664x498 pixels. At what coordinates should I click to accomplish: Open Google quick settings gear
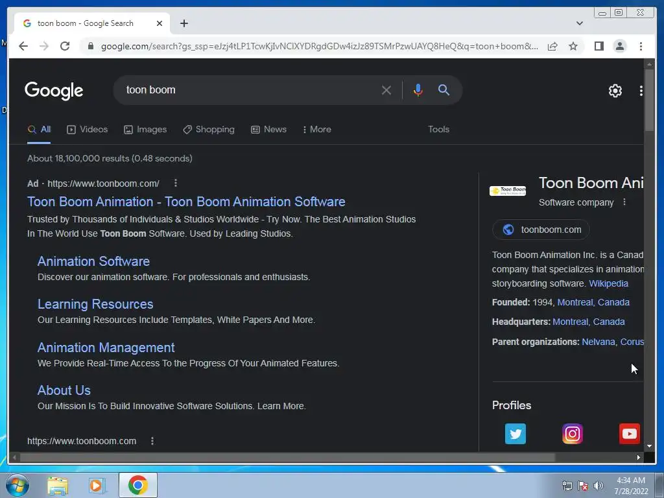615,90
